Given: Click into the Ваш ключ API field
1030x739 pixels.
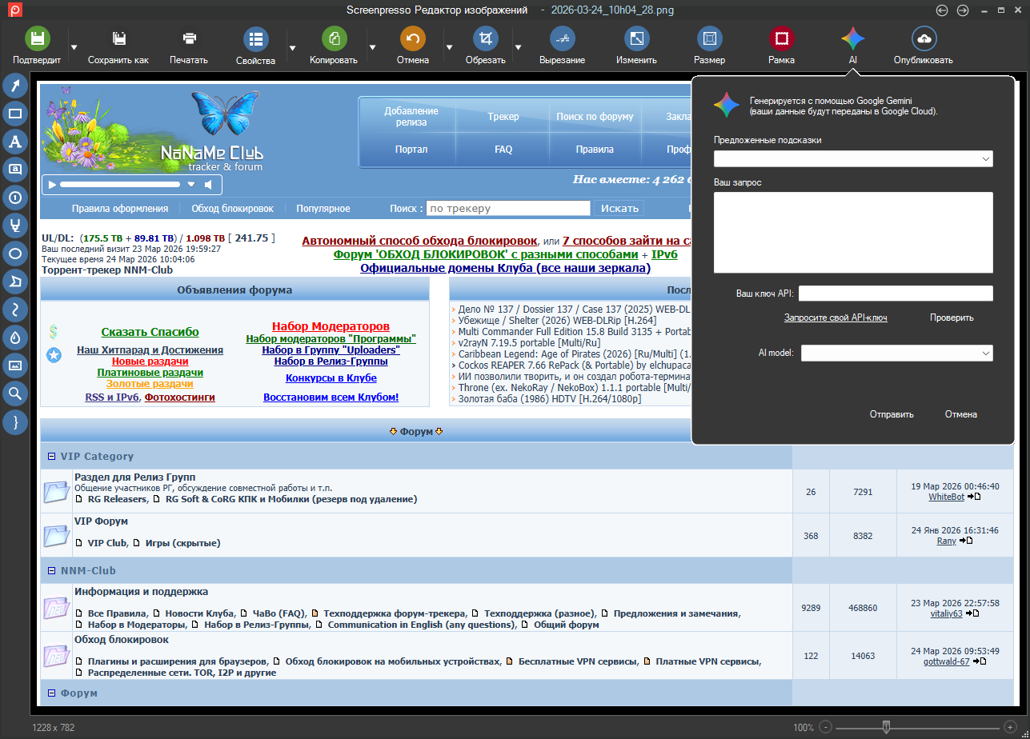Looking at the screenshot, I should 896,294.
